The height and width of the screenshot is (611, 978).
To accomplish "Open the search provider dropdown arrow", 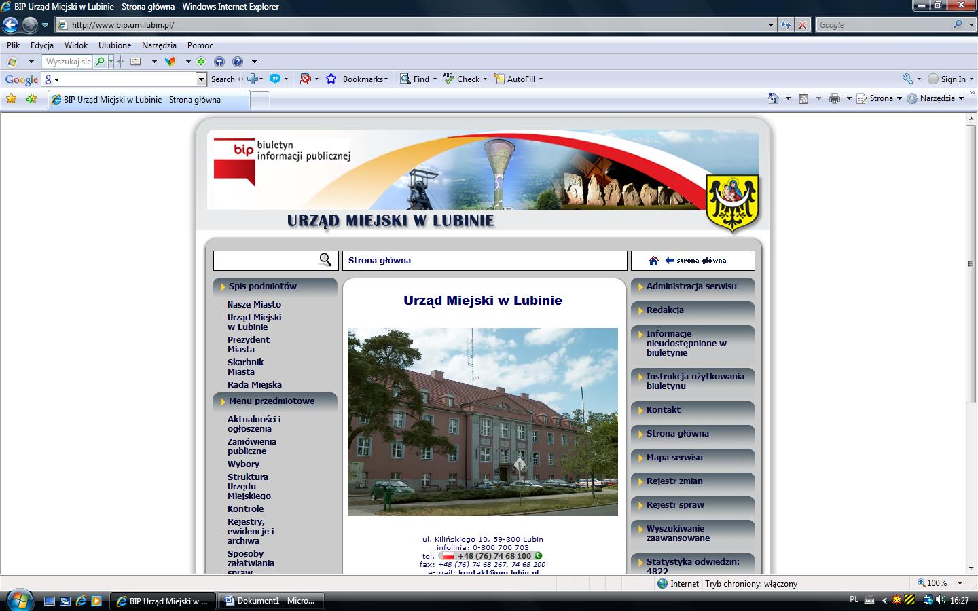I will coord(970,25).
